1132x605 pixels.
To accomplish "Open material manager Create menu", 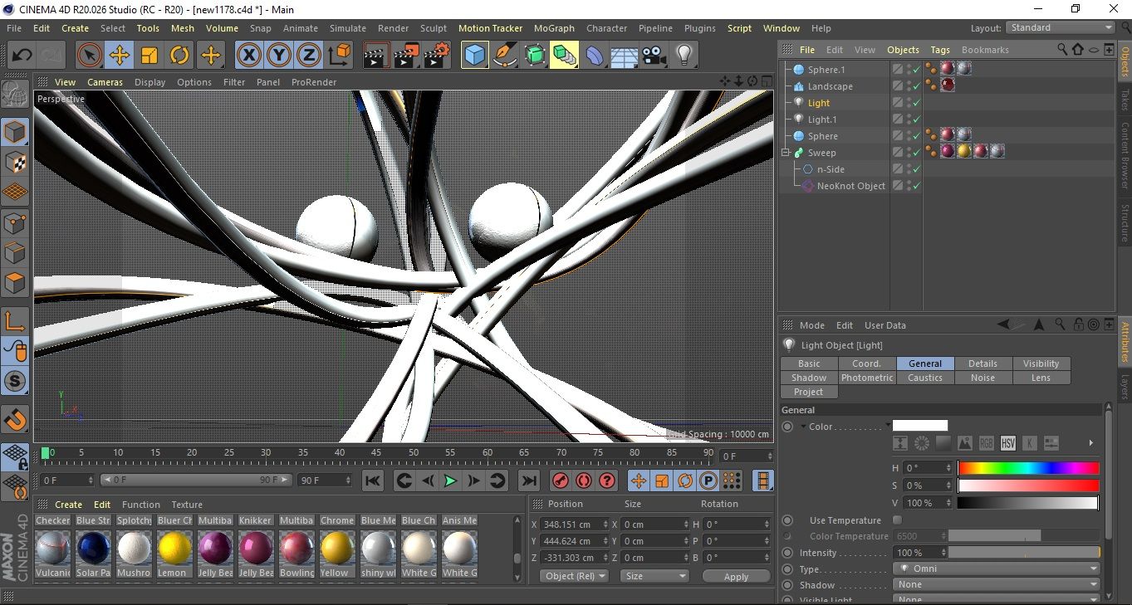I will (68, 505).
